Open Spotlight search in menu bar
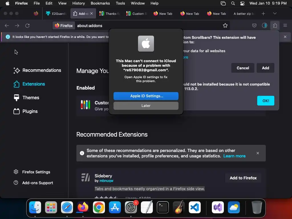The image size is (292, 219). click(x=233, y=3)
